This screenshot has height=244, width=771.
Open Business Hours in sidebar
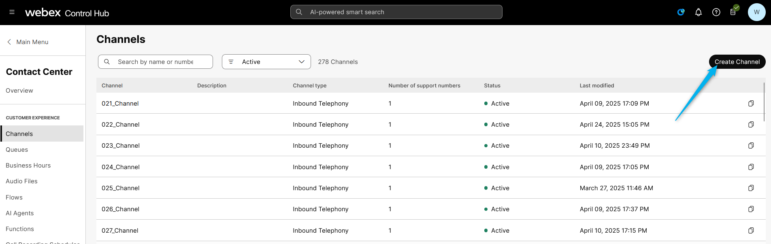click(28, 165)
